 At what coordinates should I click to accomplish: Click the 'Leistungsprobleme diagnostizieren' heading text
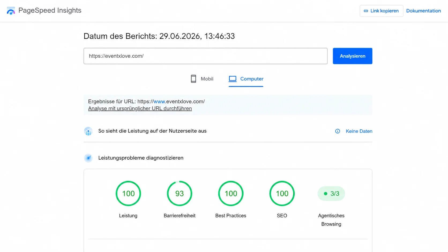[x=141, y=158]
